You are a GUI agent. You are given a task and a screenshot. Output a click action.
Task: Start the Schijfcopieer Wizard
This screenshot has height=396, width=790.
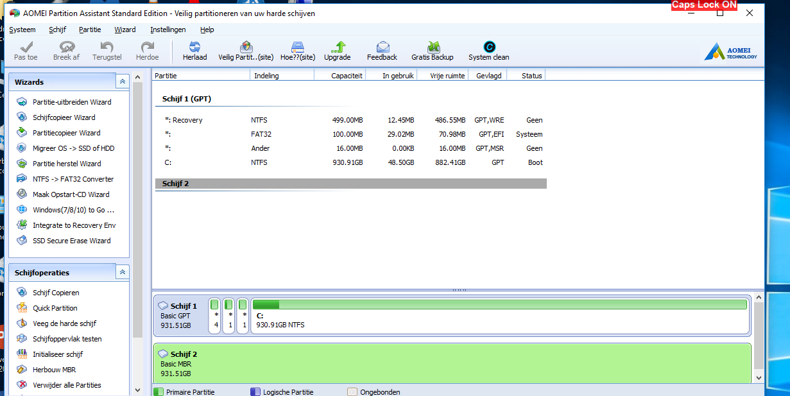tap(64, 117)
